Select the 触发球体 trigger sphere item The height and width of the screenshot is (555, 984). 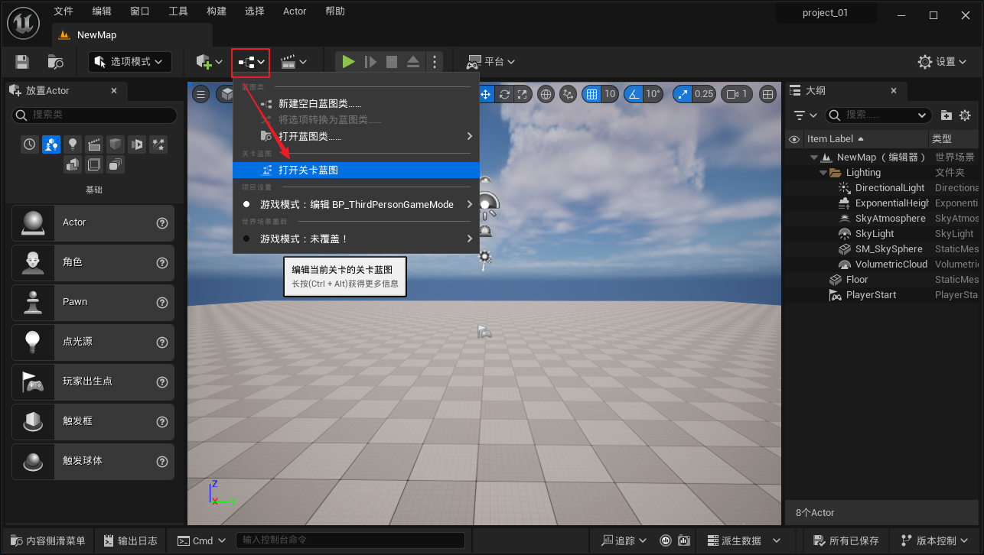pyautogui.click(x=93, y=461)
